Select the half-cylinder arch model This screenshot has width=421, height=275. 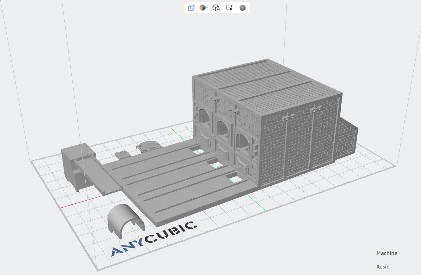tap(126, 221)
